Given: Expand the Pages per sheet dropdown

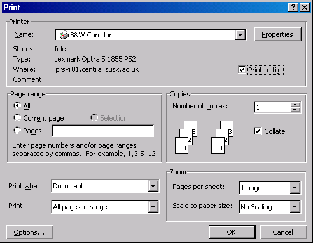Looking at the screenshot, I should pos(295,188).
